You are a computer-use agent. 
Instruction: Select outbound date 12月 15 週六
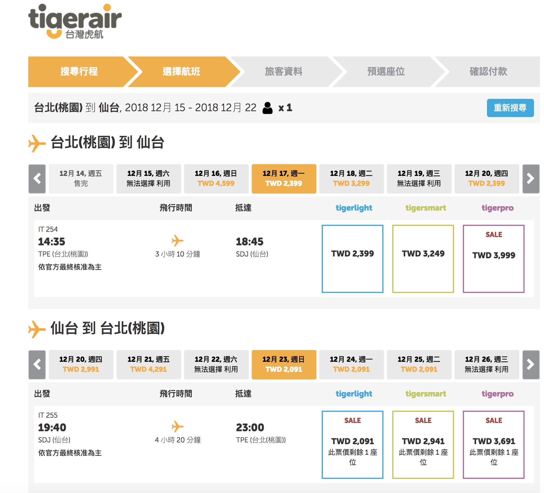148,179
